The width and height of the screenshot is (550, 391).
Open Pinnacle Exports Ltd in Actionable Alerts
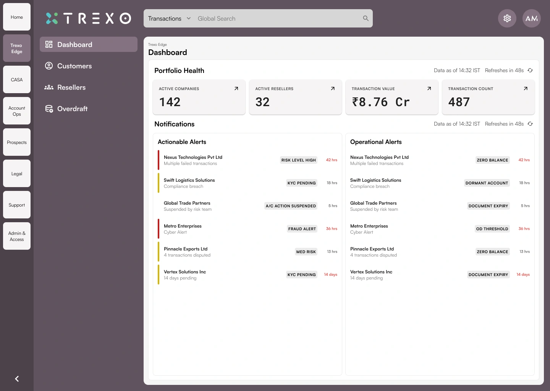point(247,252)
